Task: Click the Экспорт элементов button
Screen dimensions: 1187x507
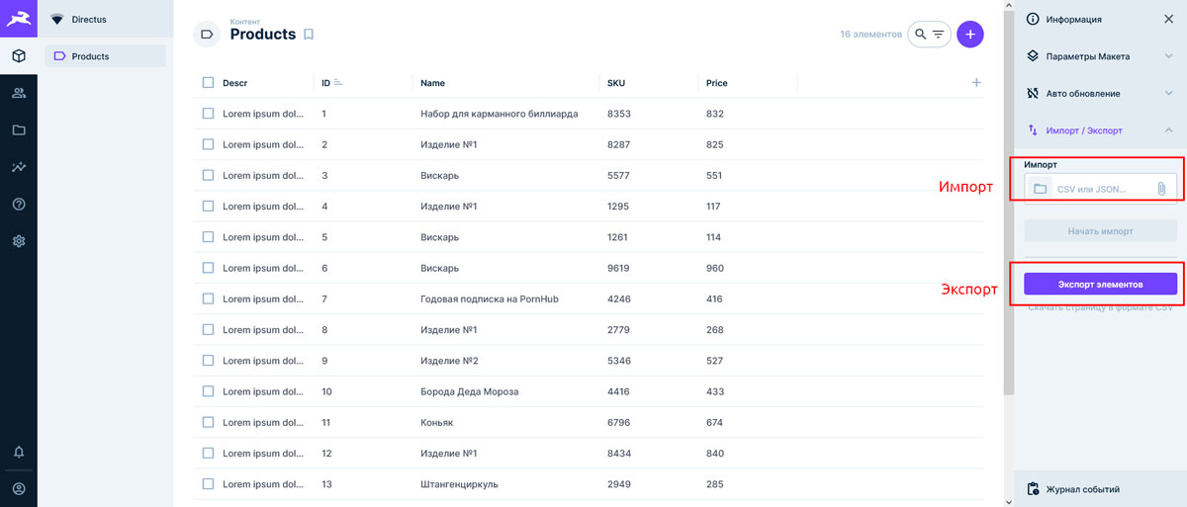Action: pos(1100,284)
